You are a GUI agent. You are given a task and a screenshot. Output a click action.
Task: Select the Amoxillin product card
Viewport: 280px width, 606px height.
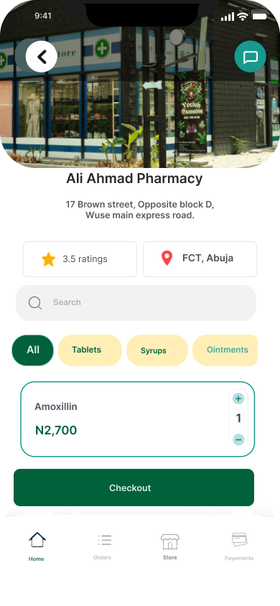click(138, 419)
